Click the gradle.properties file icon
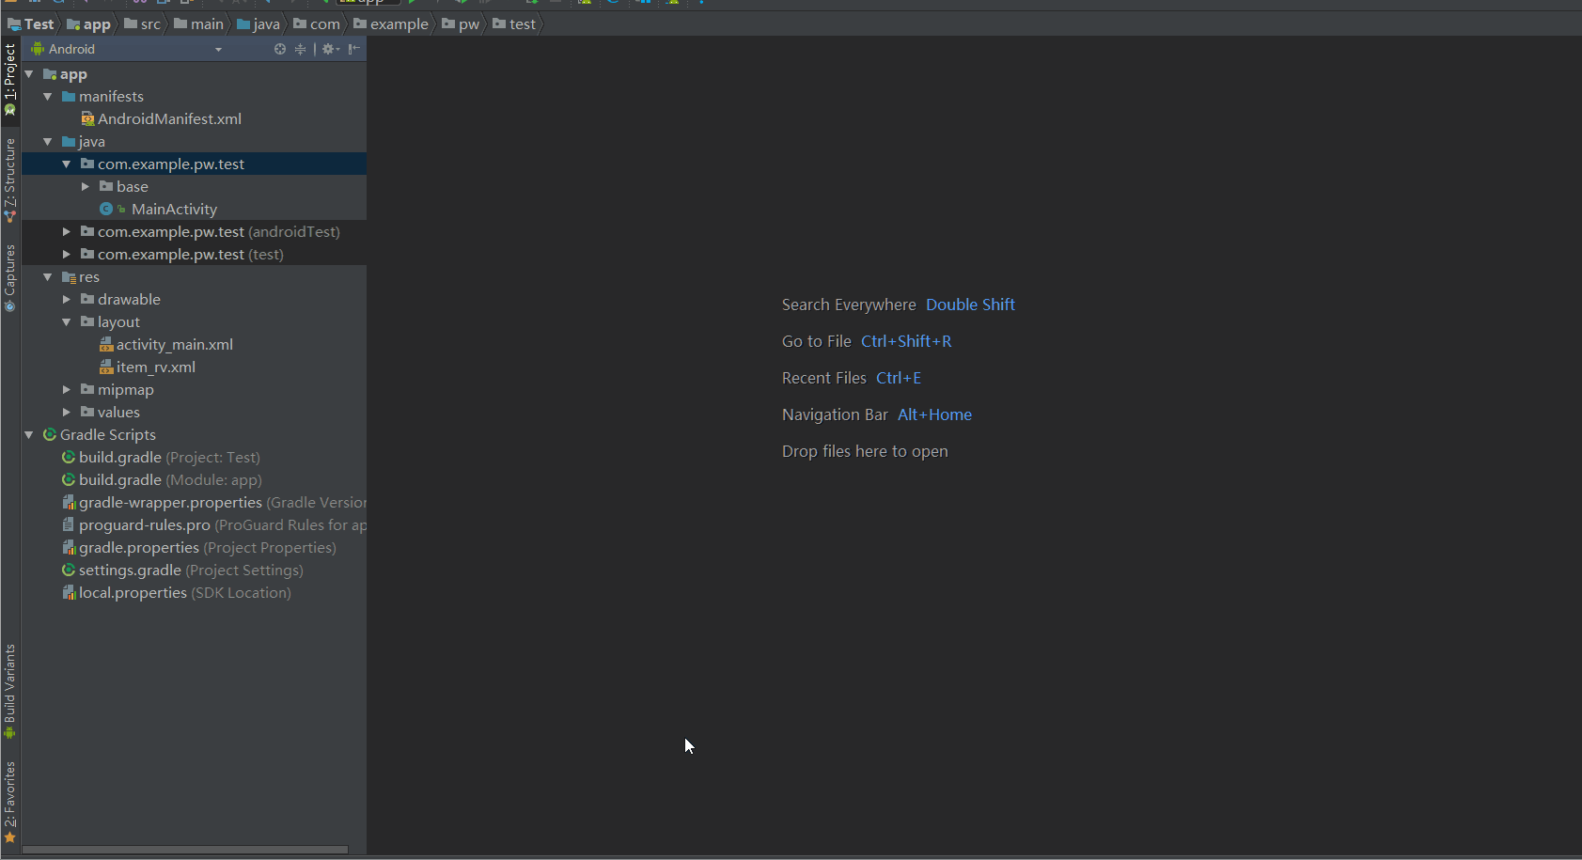This screenshot has width=1582, height=860. pyautogui.click(x=69, y=548)
